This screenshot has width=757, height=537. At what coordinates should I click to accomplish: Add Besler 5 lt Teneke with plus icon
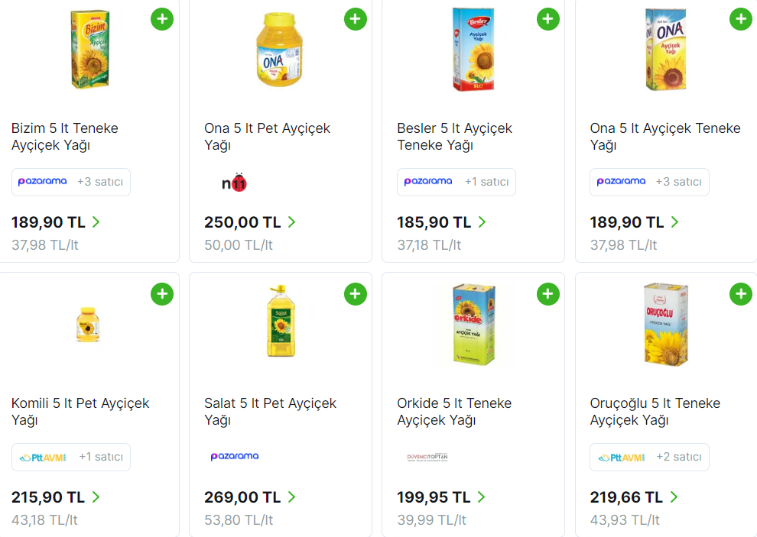[x=547, y=19]
